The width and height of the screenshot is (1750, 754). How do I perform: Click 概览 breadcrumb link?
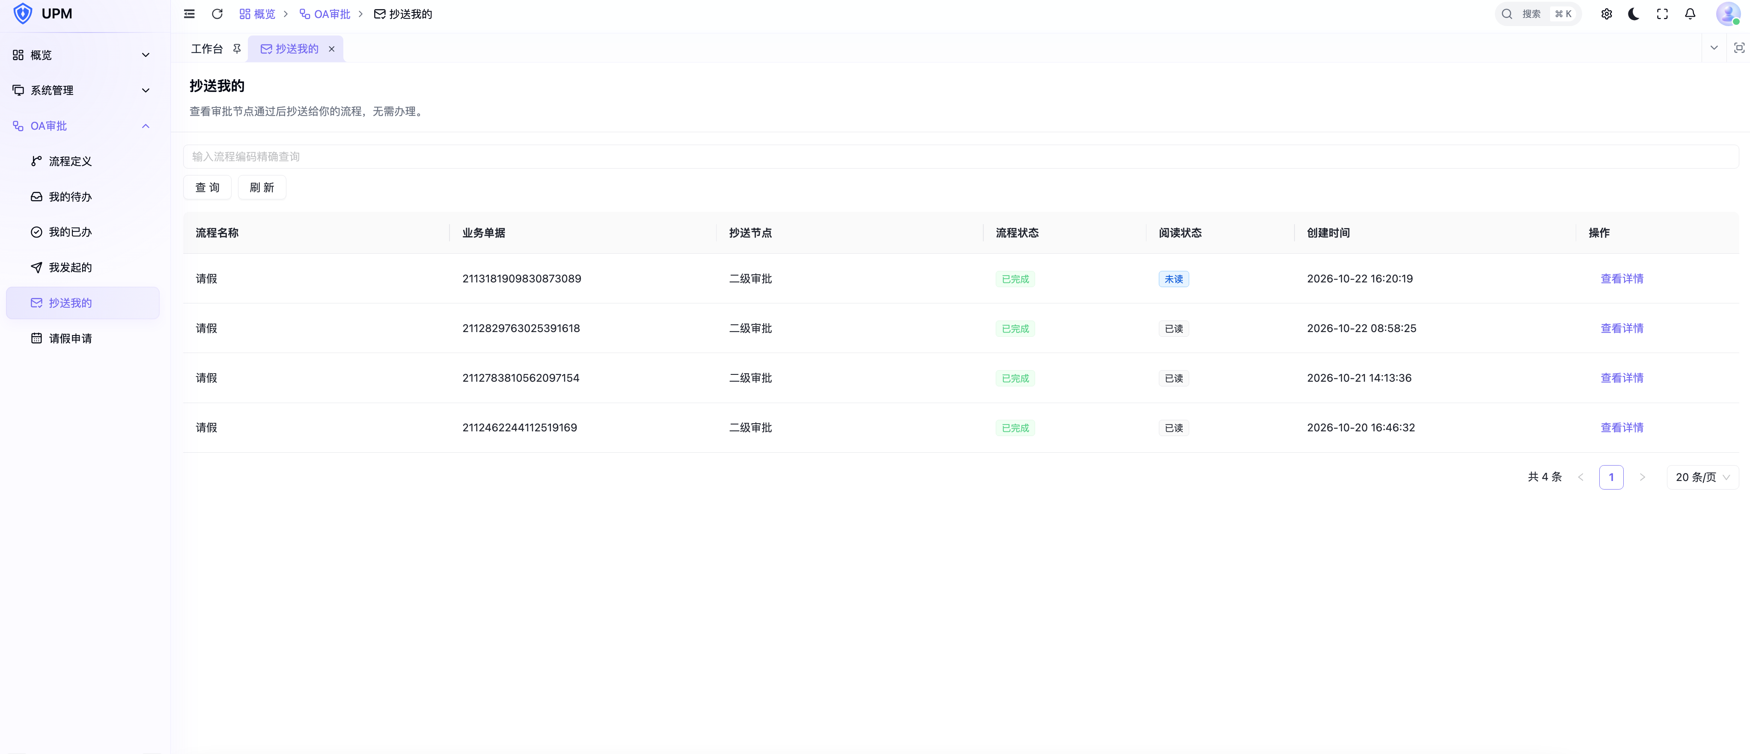(257, 14)
